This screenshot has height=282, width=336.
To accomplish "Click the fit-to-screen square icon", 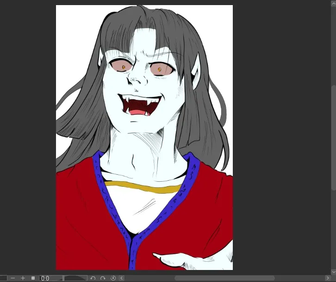I will [33, 278].
